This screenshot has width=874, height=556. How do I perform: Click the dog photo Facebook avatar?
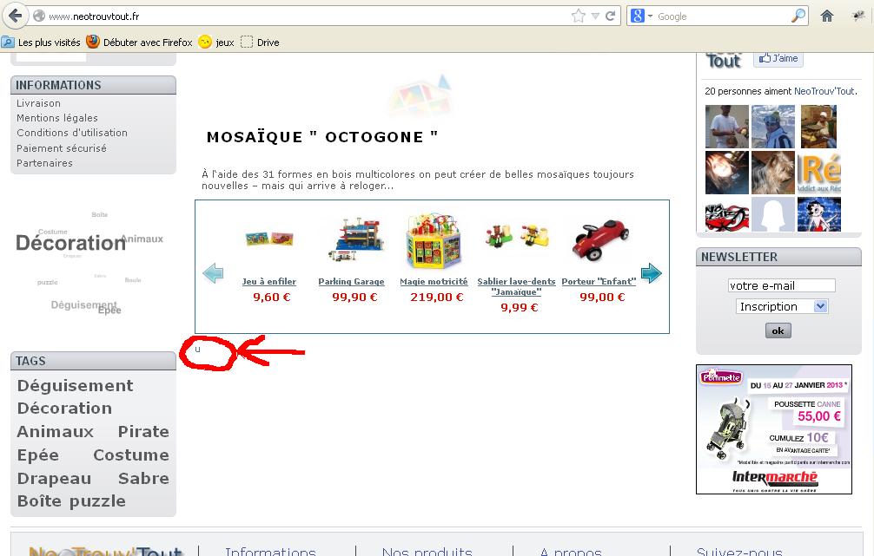click(773, 172)
